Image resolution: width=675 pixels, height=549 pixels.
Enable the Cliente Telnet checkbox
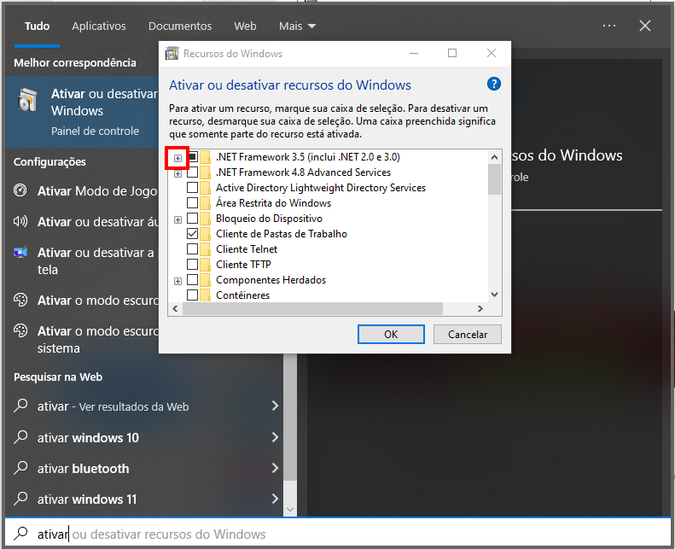pyautogui.click(x=192, y=248)
